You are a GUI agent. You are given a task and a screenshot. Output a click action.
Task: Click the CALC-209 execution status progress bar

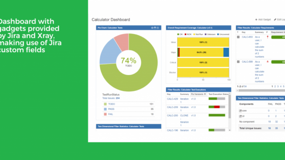tap(217, 107)
